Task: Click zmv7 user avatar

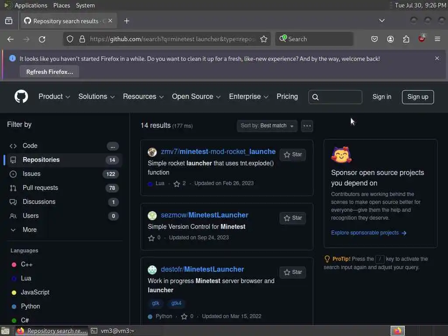Action: (152, 152)
